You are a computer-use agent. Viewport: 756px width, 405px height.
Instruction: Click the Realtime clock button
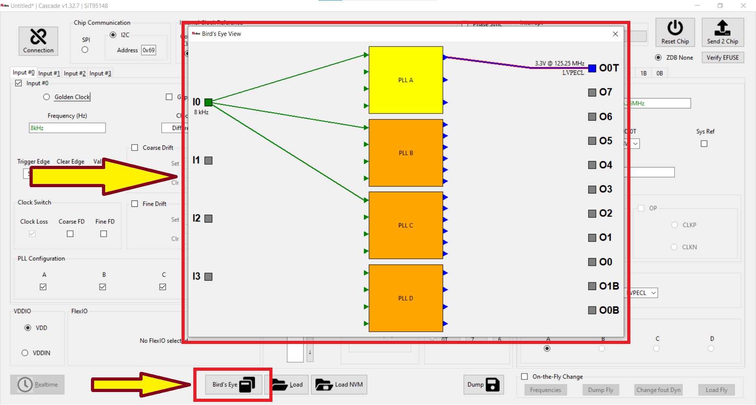tap(37, 385)
